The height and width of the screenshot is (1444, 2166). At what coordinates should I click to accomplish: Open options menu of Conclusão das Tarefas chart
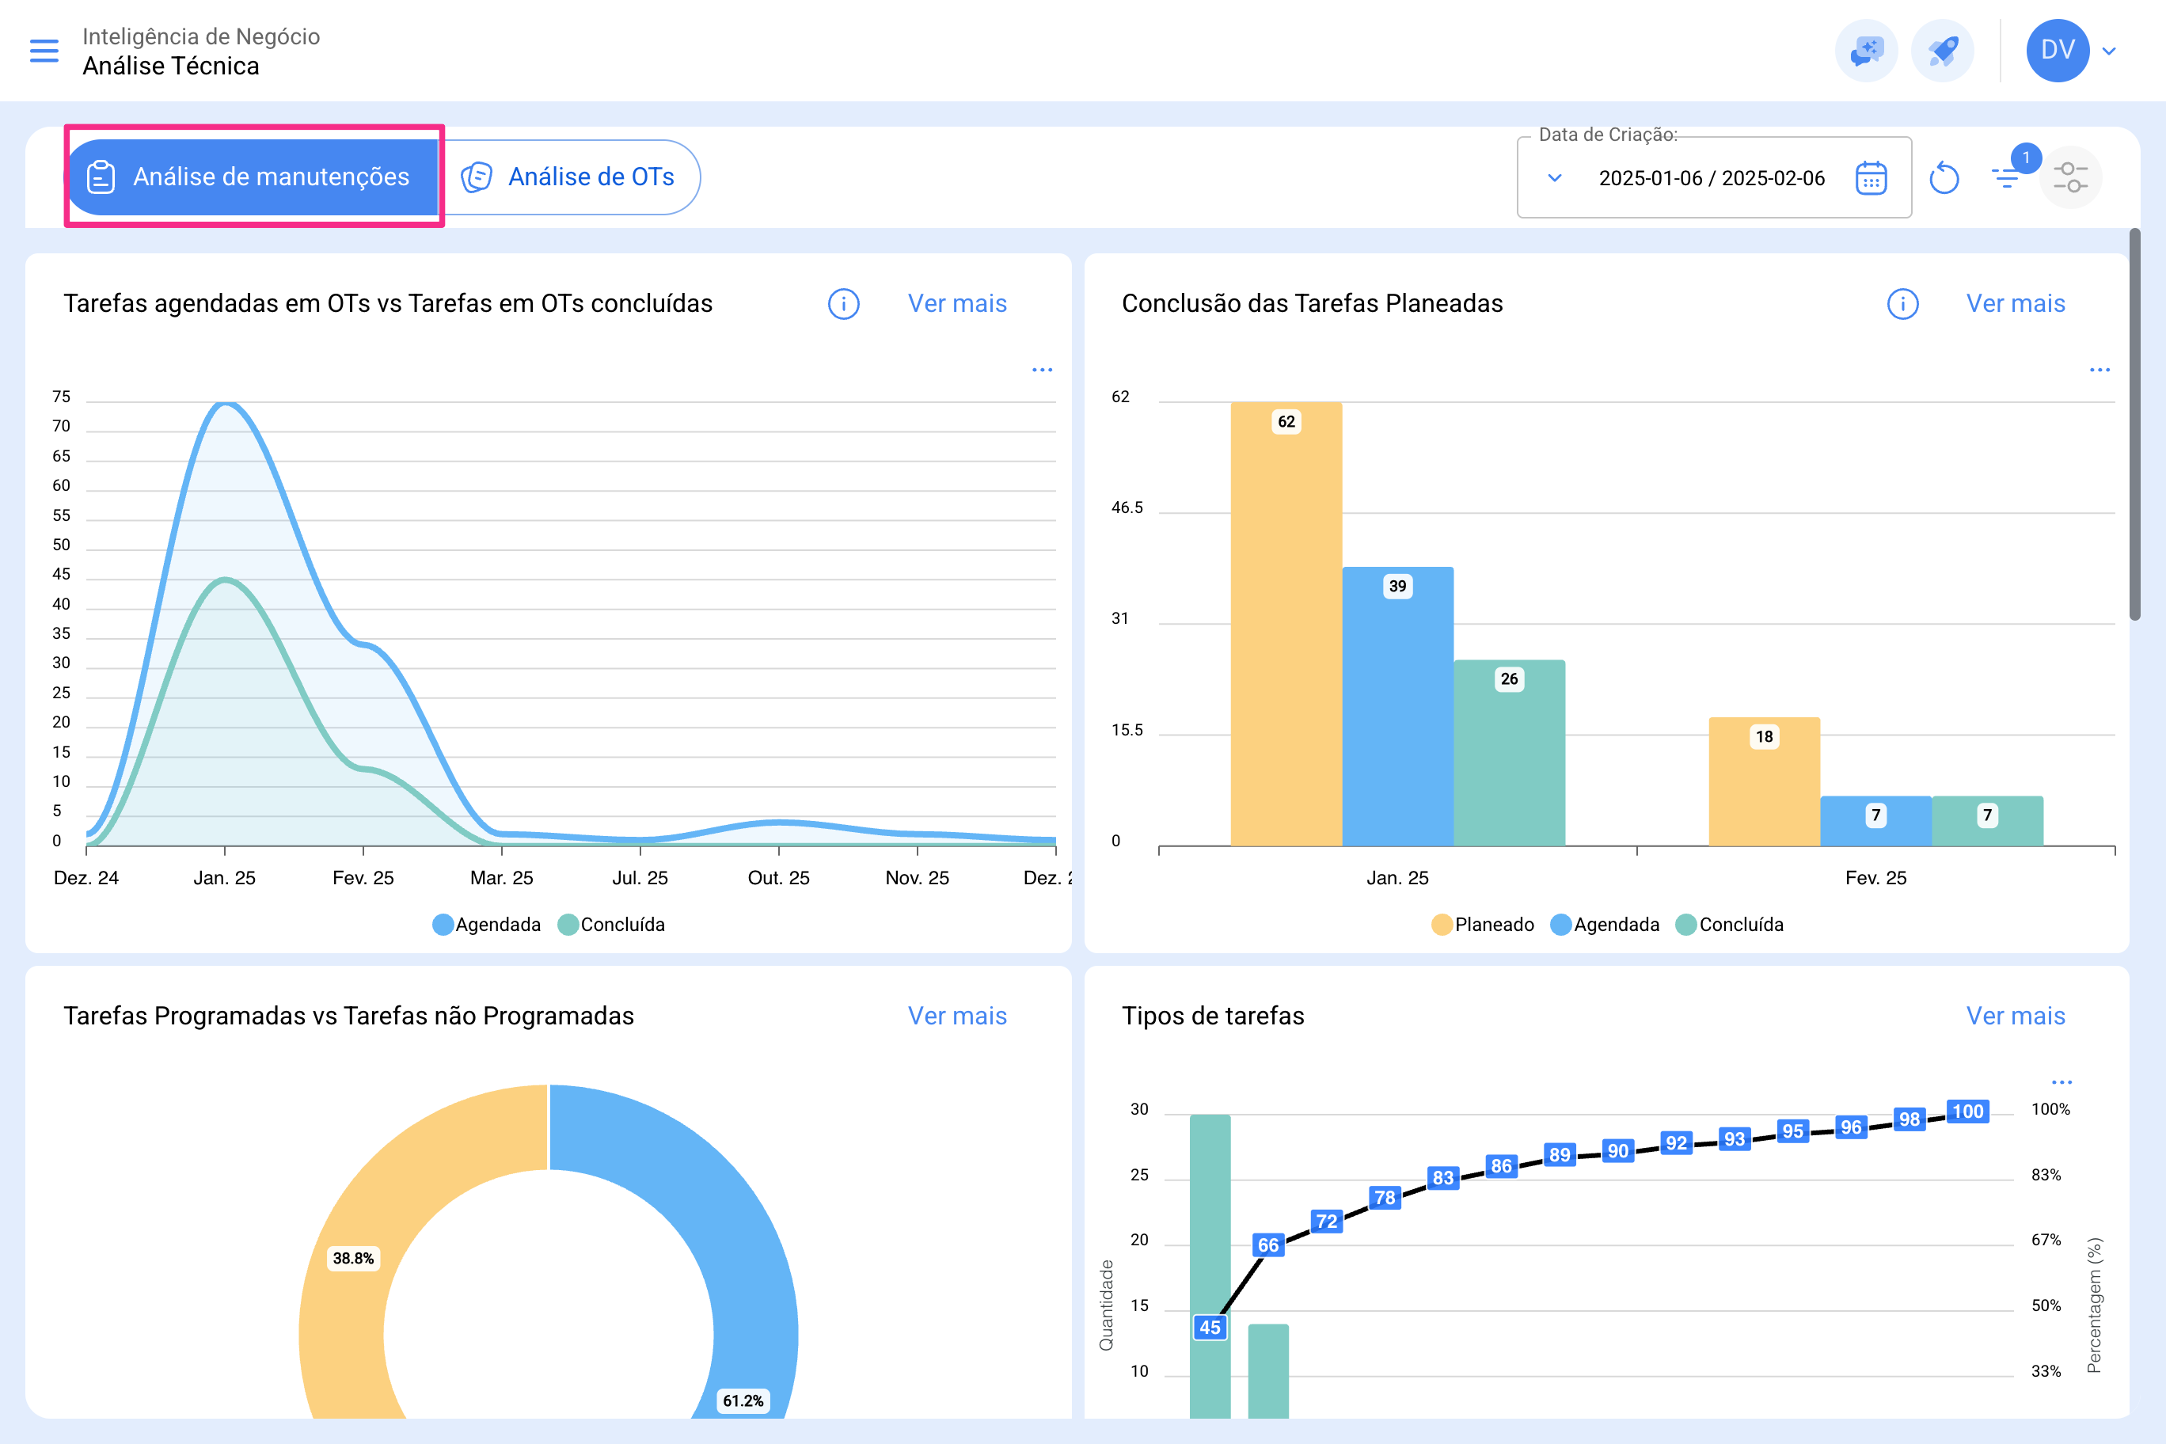pyautogui.click(x=2099, y=370)
